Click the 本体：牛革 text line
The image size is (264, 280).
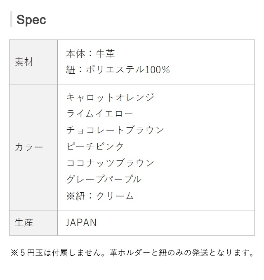pyautogui.click(x=90, y=54)
